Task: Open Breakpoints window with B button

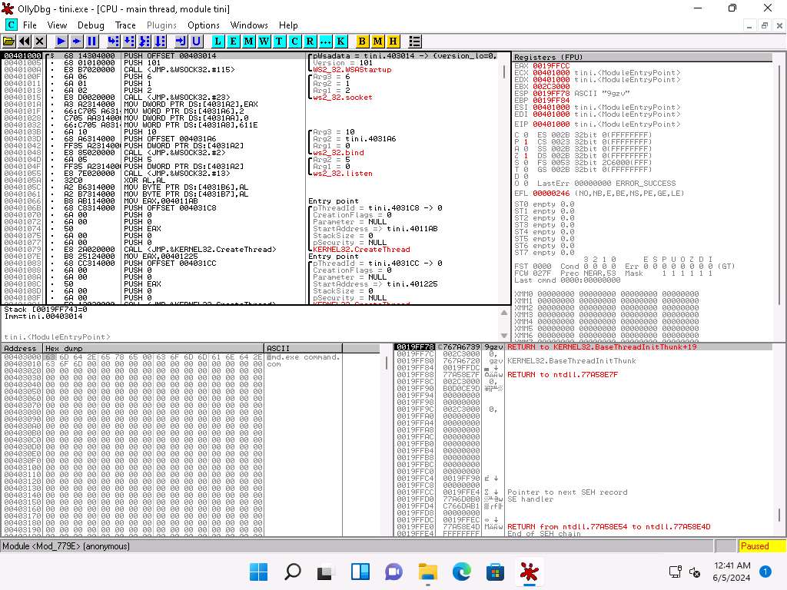Action: click(363, 41)
